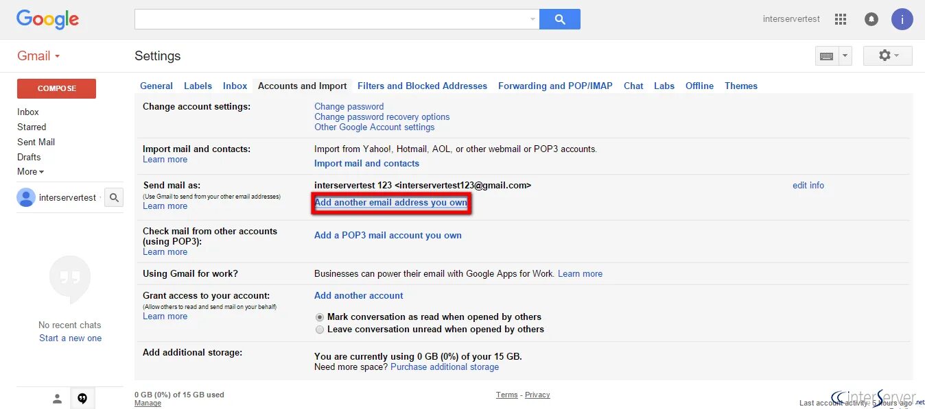Open the Terms link

(507, 395)
